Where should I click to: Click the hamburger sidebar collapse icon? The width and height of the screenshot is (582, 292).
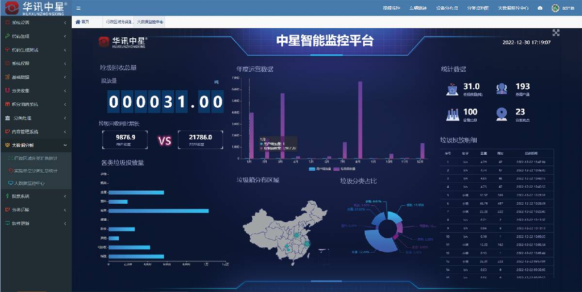[x=79, y=8]
